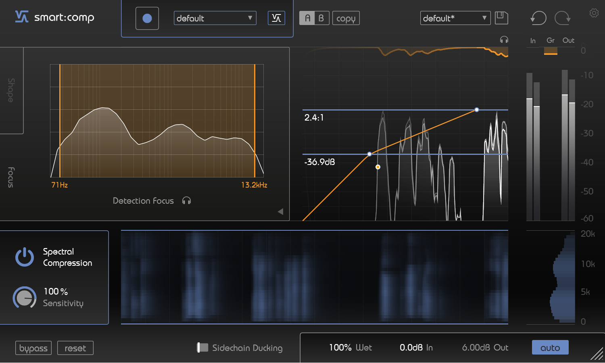Click the sonible logo icon beside the profile dropdown
This screenshot has width=605, height=363.
276,18
